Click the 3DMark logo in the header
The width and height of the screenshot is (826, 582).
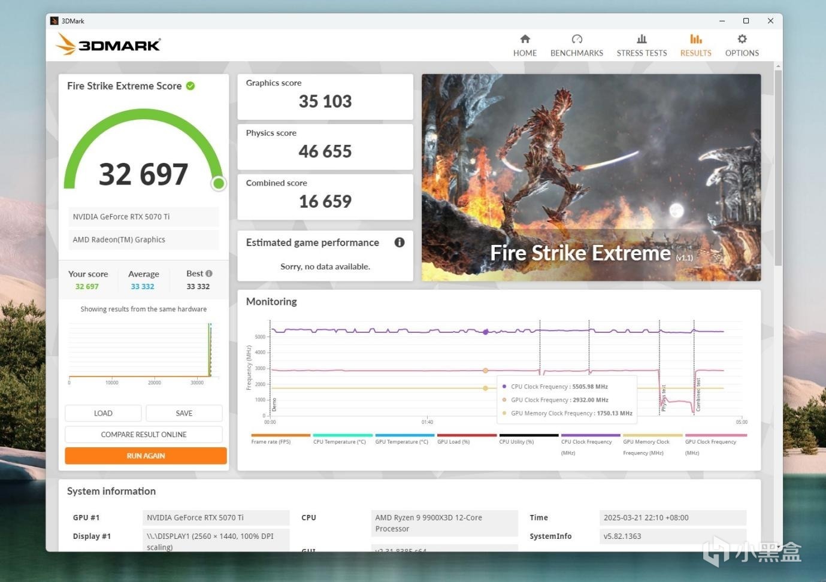pyautogui.click(x=108, y=44)
